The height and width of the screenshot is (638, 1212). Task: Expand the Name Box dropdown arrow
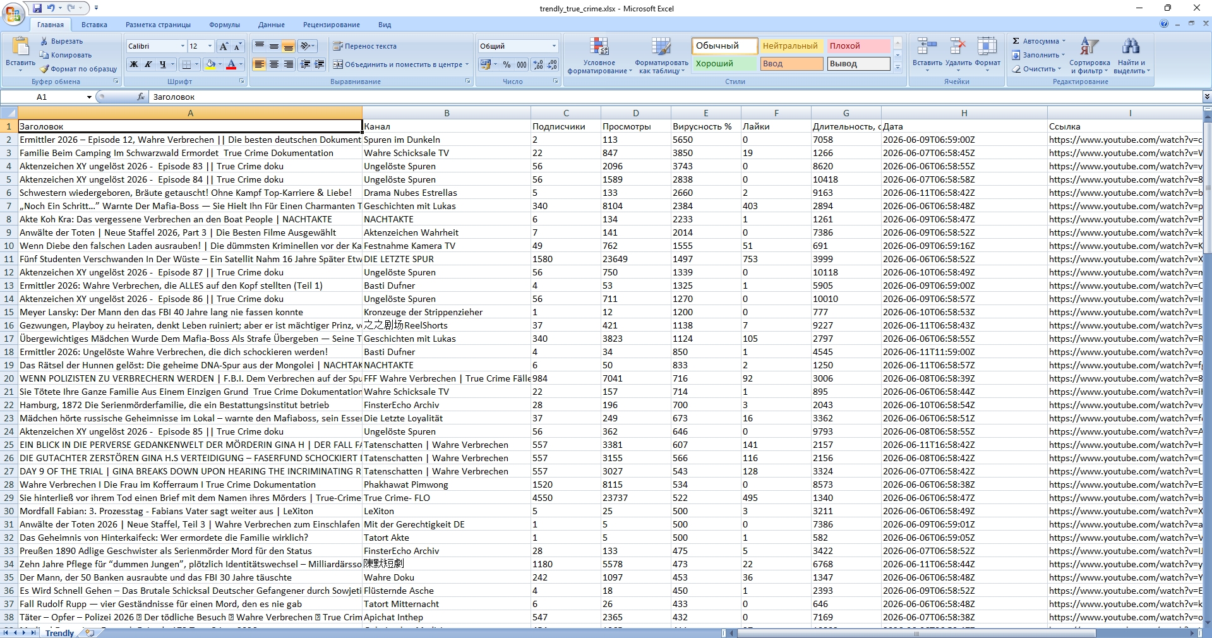coord(89,97)
